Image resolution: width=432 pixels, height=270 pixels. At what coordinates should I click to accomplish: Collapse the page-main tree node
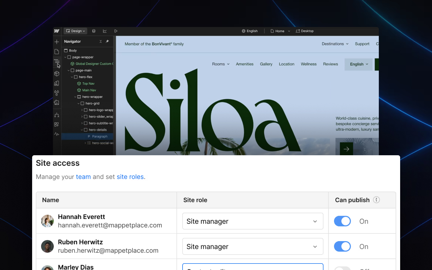click(x=69, y=70)
